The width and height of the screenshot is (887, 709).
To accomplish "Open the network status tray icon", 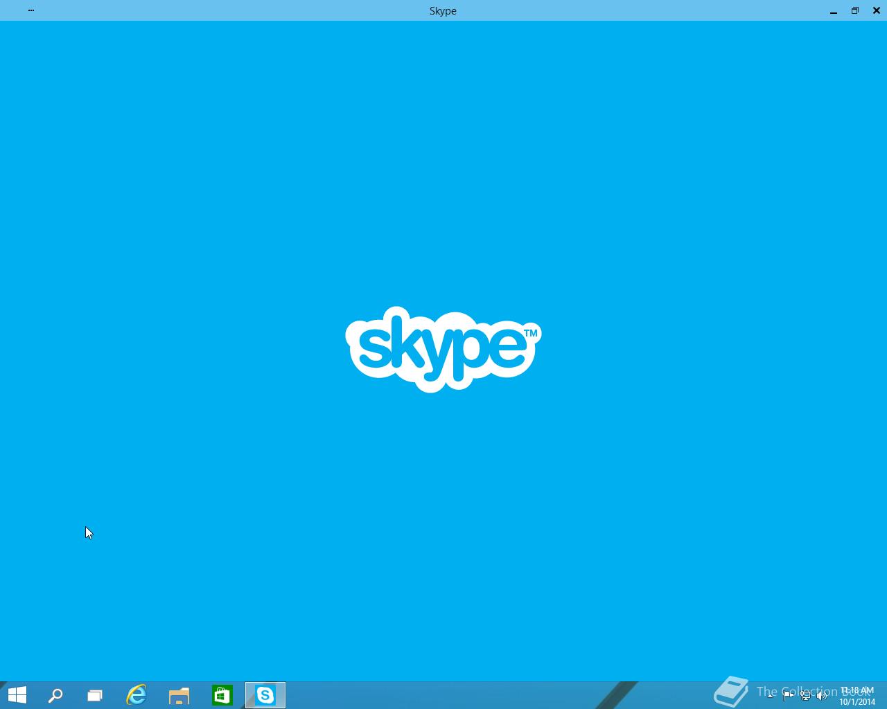I will coord(805,696).
